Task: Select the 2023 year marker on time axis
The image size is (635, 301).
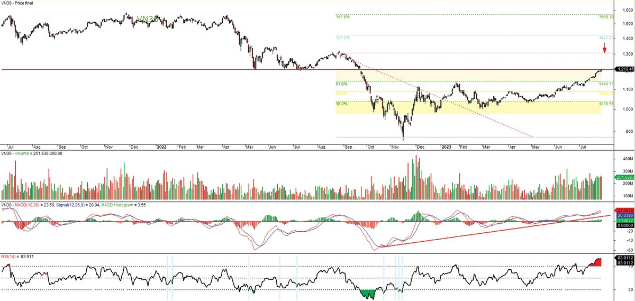Action: click(447, 146)
